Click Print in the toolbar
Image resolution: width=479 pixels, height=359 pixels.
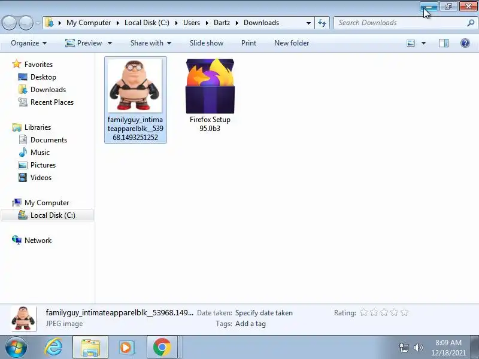click(248, 43)
